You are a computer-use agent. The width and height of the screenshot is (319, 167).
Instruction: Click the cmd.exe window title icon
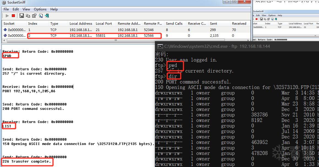coord(160,46)
